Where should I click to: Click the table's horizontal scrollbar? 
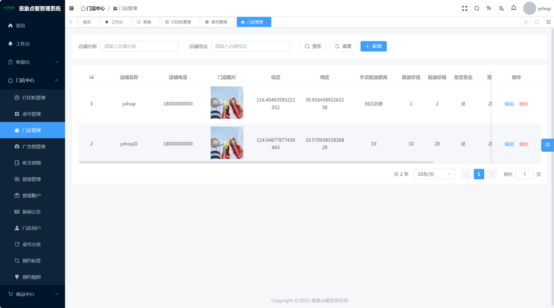256,162
